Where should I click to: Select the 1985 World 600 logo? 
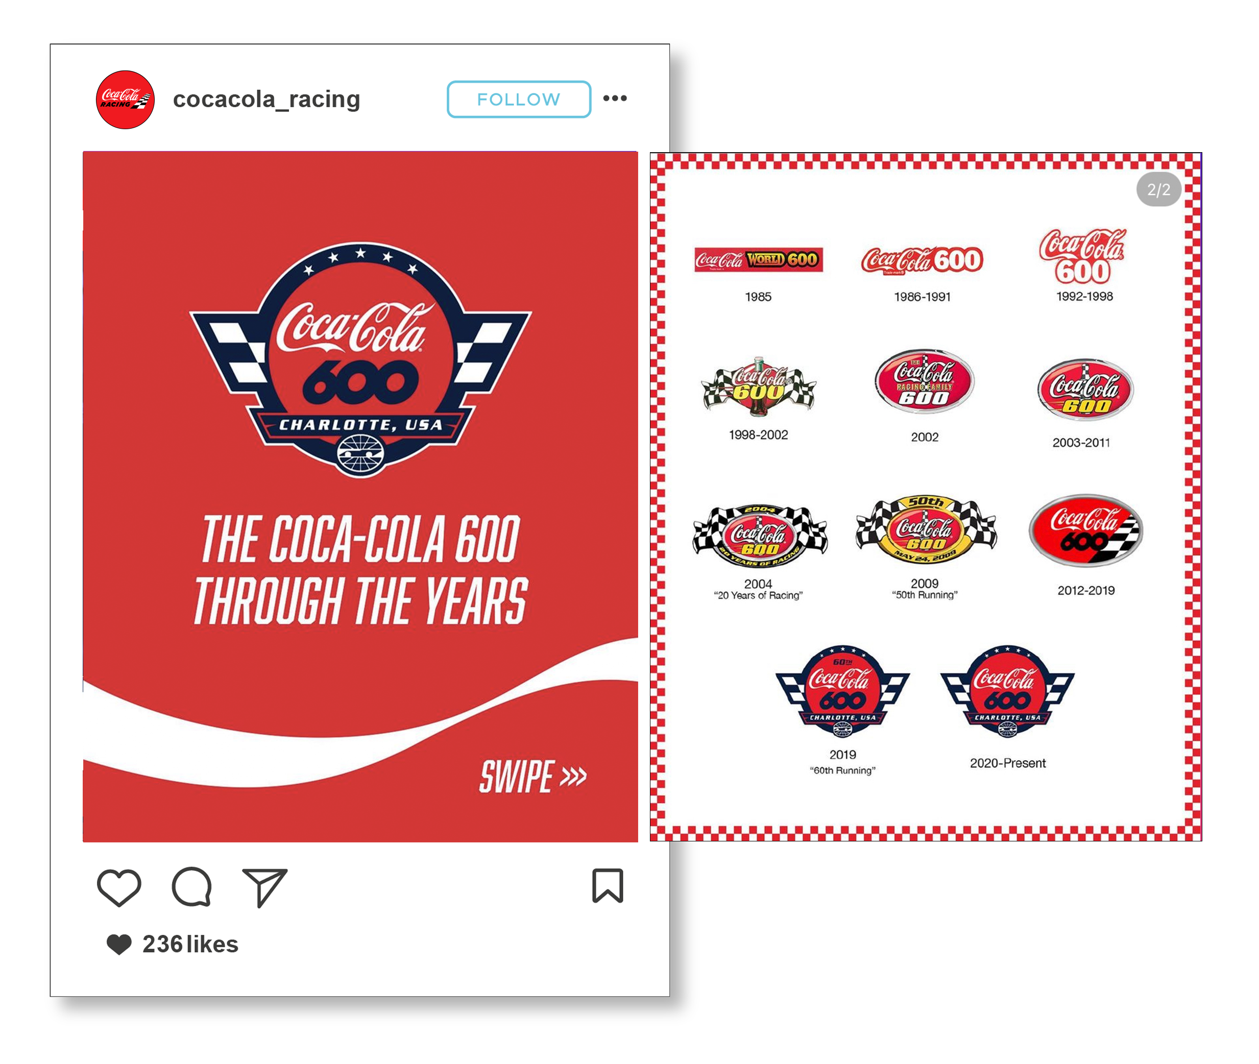pyautogui.click(x=758, y=260)
